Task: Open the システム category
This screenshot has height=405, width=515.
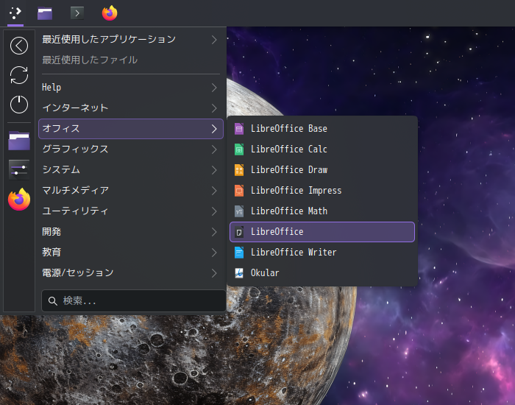Action: click(x=131, y=170)
